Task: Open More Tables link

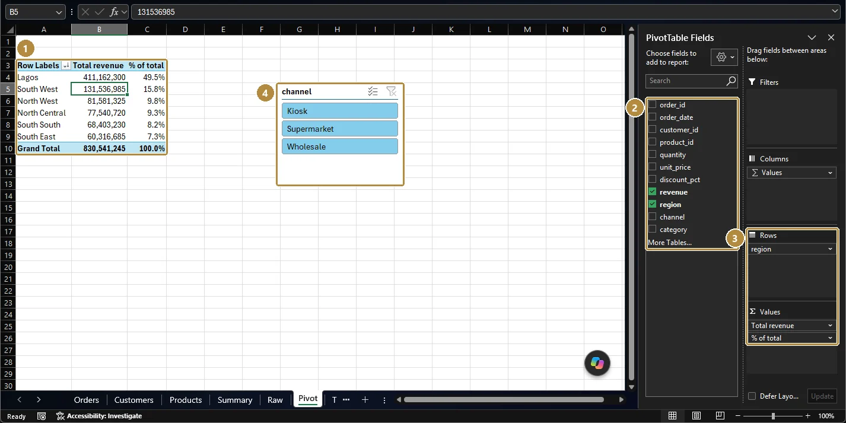Action: click(670, 242)
